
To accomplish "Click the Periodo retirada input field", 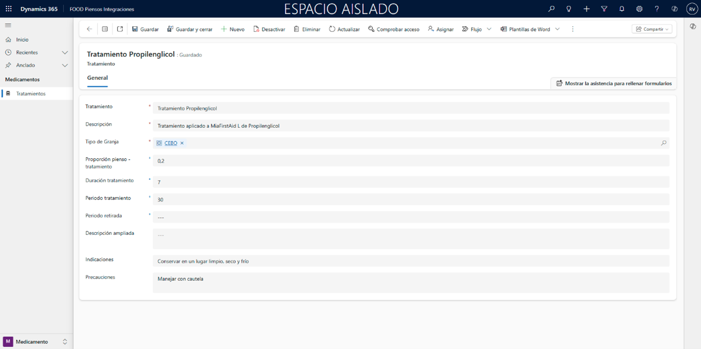I will pyautogui.click(x=410, y=217).
